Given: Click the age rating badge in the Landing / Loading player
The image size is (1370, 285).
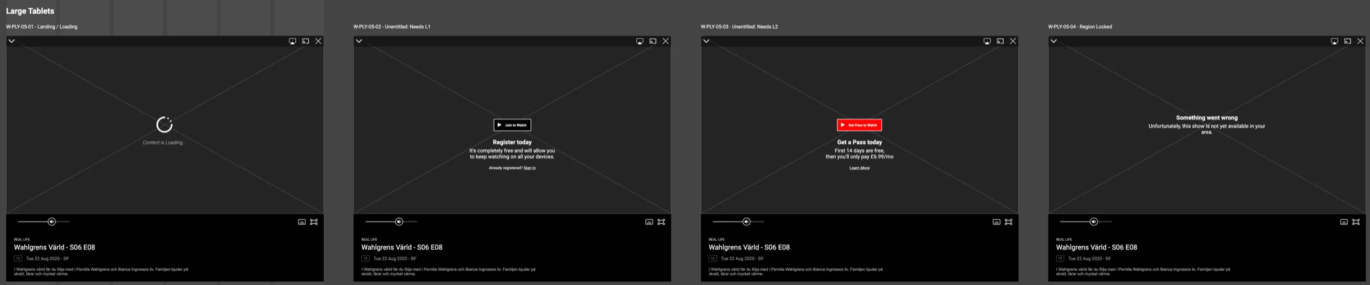Looking at the screenshot, I should point(18,258).
